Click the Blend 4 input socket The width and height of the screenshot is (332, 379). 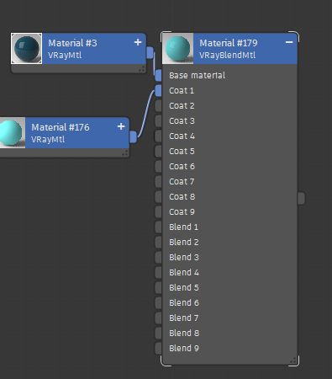(158, 273)
